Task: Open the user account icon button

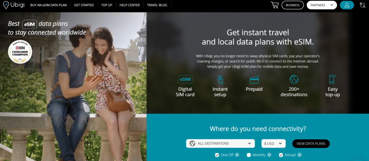Action: pyautogui.click(x=347, y=5)
